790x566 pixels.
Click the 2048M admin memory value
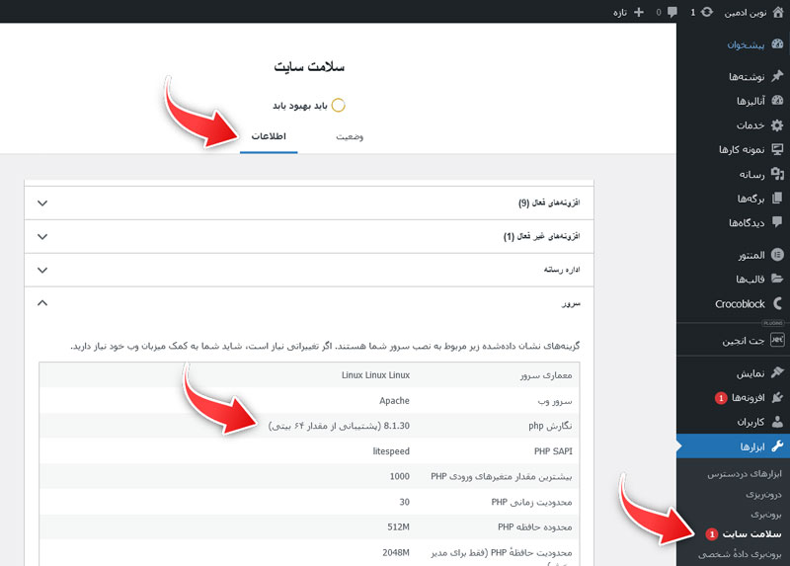point(396,552)
